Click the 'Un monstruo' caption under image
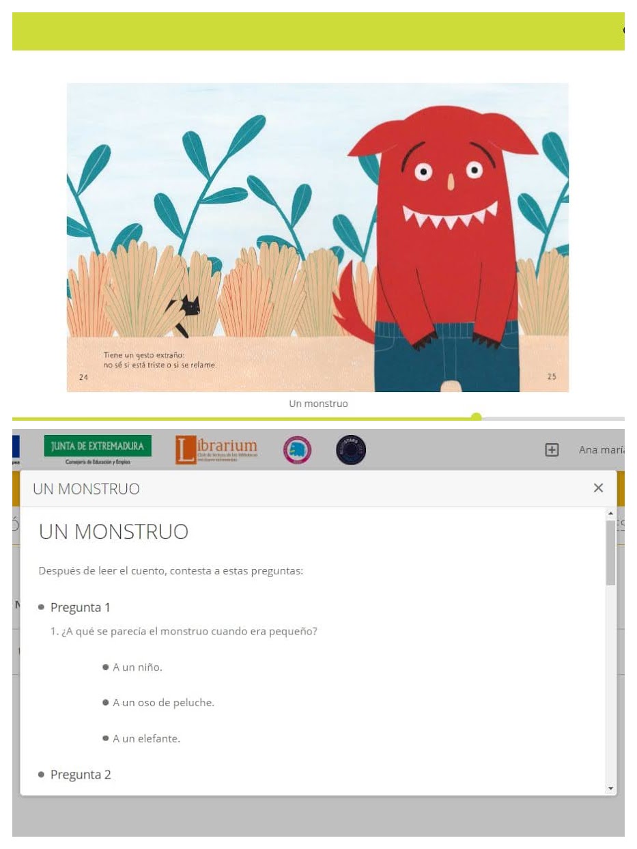Image resolution: width=637 pixels, height=849 pixels. click(x=318, y=404)
